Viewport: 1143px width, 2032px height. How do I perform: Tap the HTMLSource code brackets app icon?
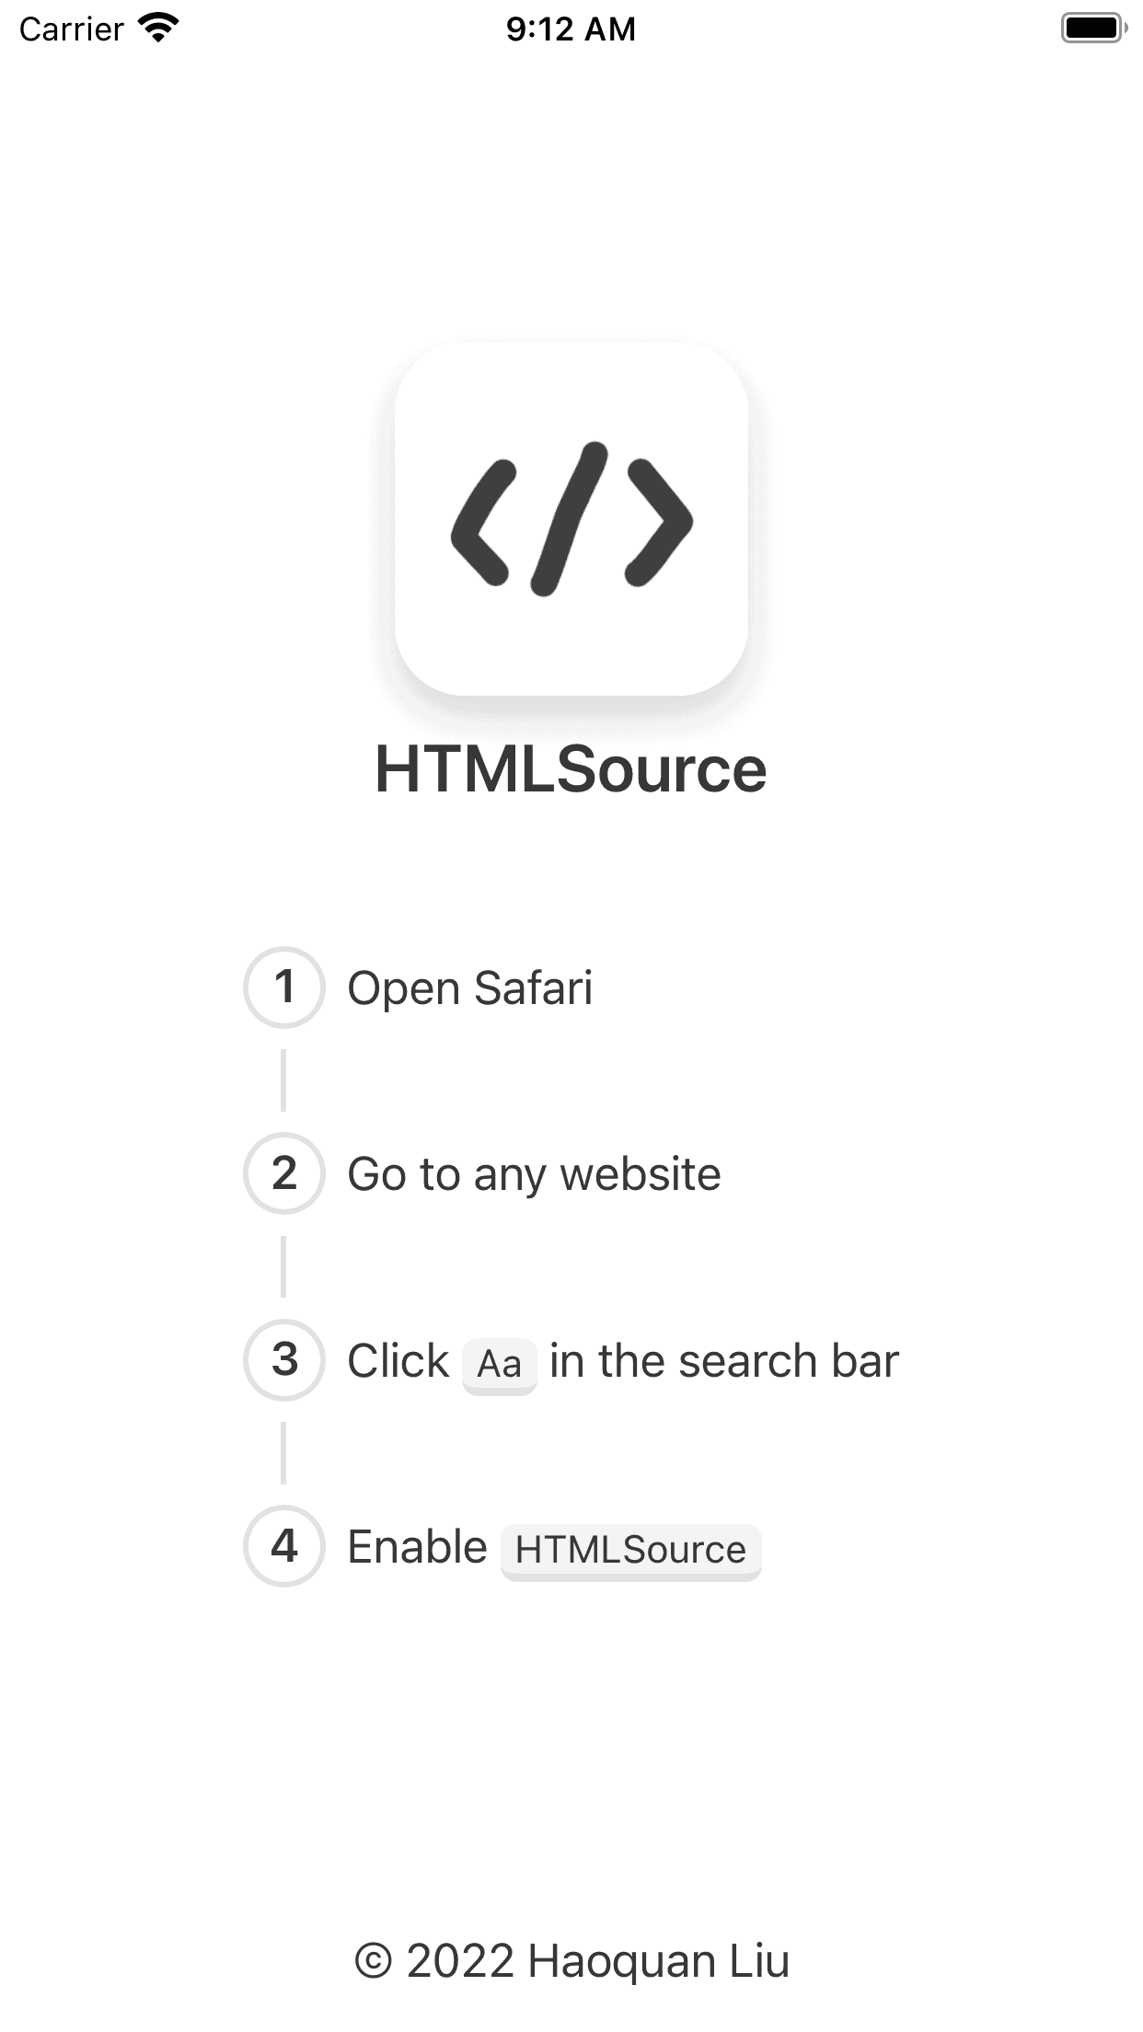571,518
